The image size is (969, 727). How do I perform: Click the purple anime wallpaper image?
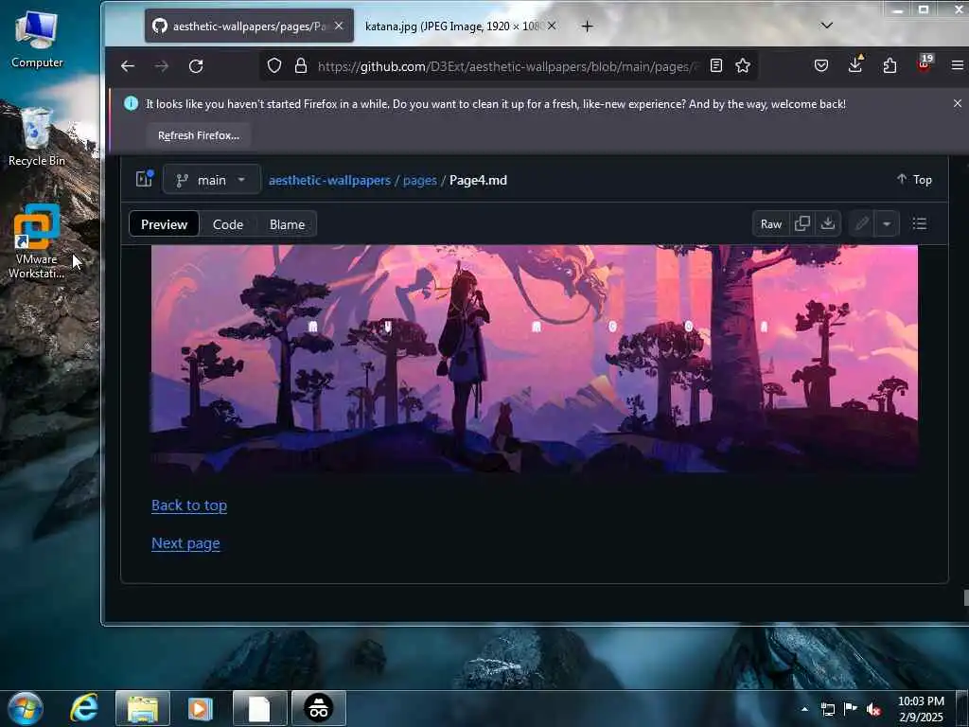point(535,359)
